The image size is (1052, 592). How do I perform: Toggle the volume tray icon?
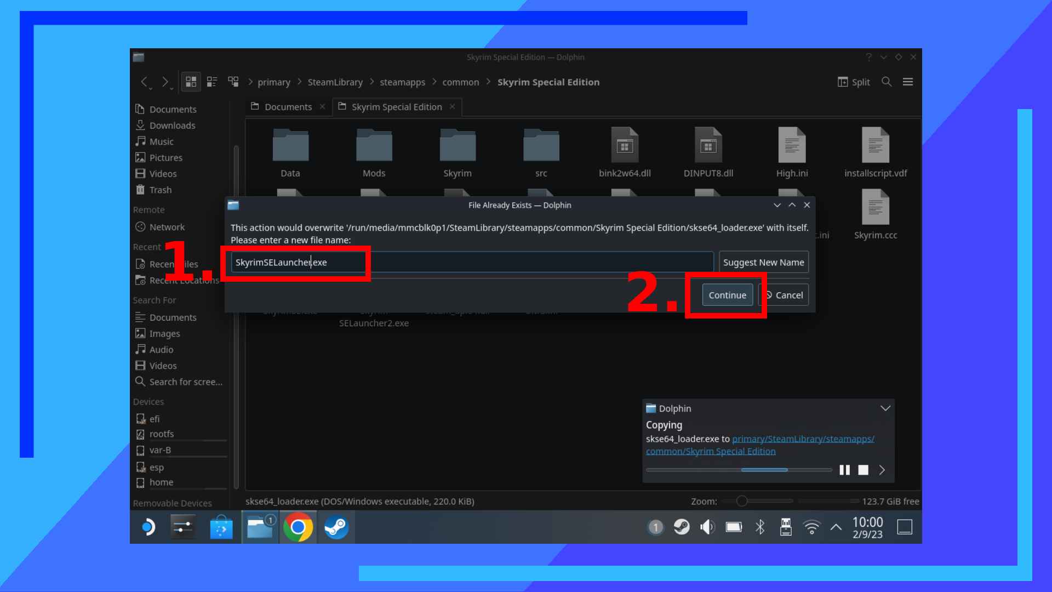tap(707, 527)
